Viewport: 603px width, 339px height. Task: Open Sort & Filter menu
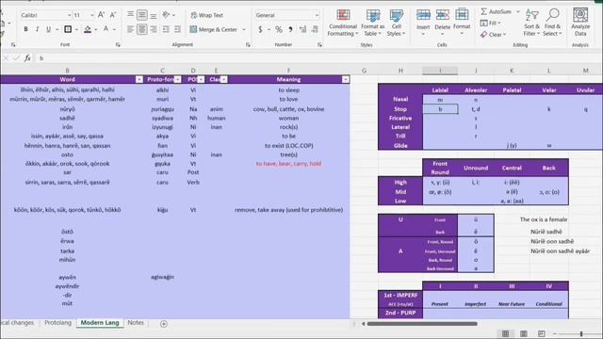click(531, 23)
